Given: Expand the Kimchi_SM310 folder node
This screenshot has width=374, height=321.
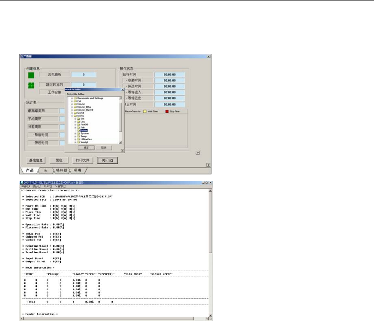Looking at the screenshot, I should click(x=72, y=110).
